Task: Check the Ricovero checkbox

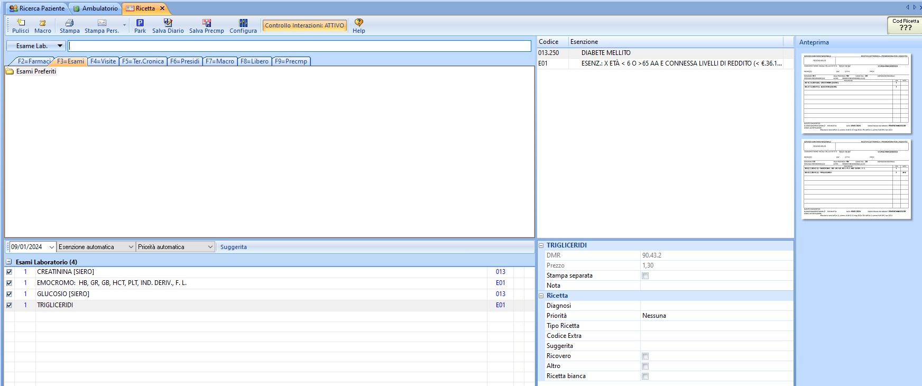Action: pyautogui.click(x=645, y=356)
